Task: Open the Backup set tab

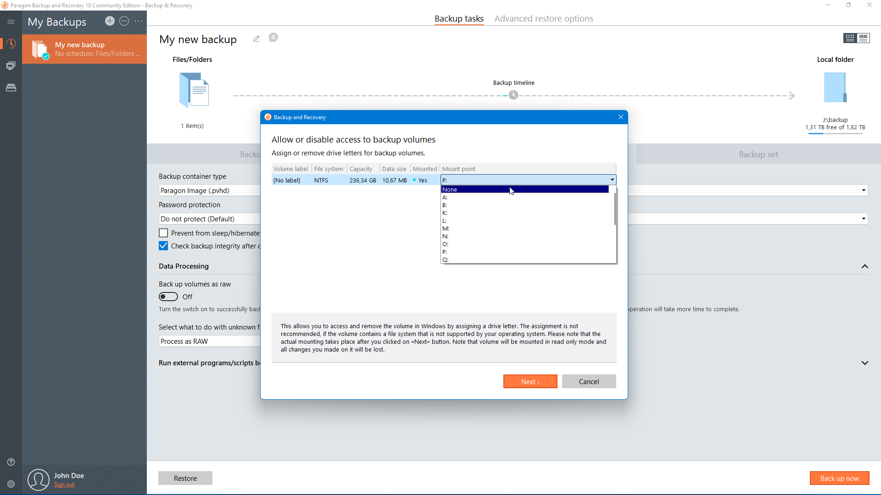Action: (758, 154)
